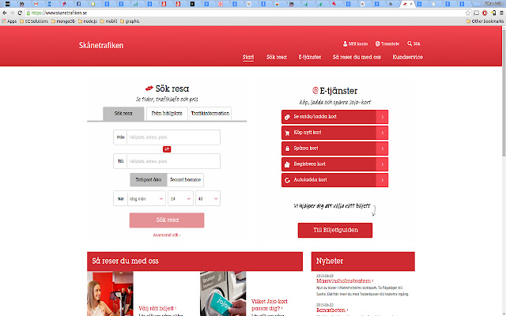This screenshot has height=316, width=506.
Task: Click the red Adblock extension icon
Action: (x=485, y=13)
